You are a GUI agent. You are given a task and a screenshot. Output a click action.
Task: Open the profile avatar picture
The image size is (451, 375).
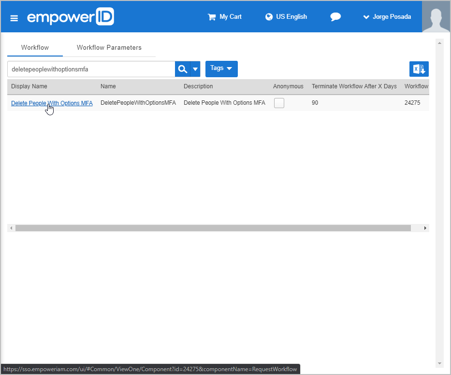click(436, 16)
